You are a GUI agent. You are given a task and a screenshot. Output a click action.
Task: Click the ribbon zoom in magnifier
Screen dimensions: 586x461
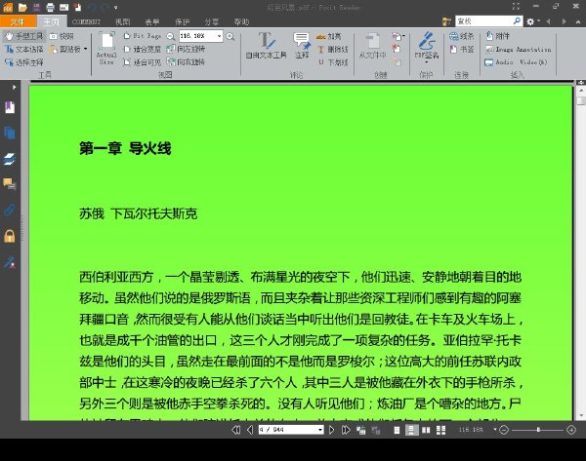(x=230, y=36)
